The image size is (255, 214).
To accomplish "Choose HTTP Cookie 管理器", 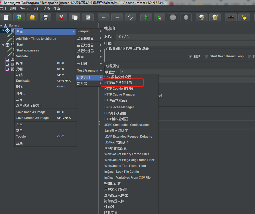I will (x=131, y=89).
